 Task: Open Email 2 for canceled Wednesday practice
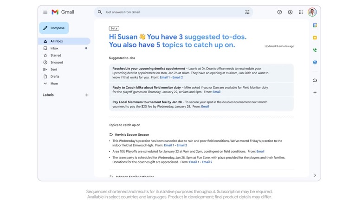pyautogui.click(x=181, y=145)
